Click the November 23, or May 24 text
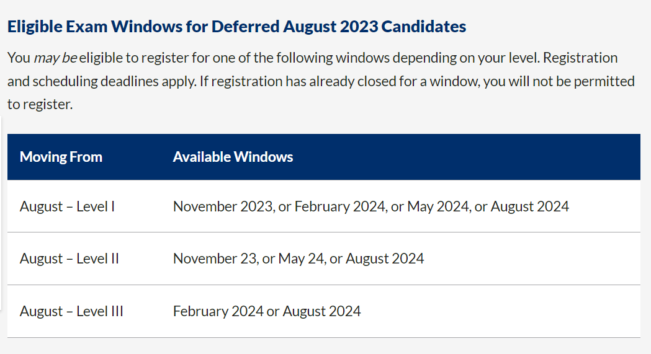 coord(249,259)
